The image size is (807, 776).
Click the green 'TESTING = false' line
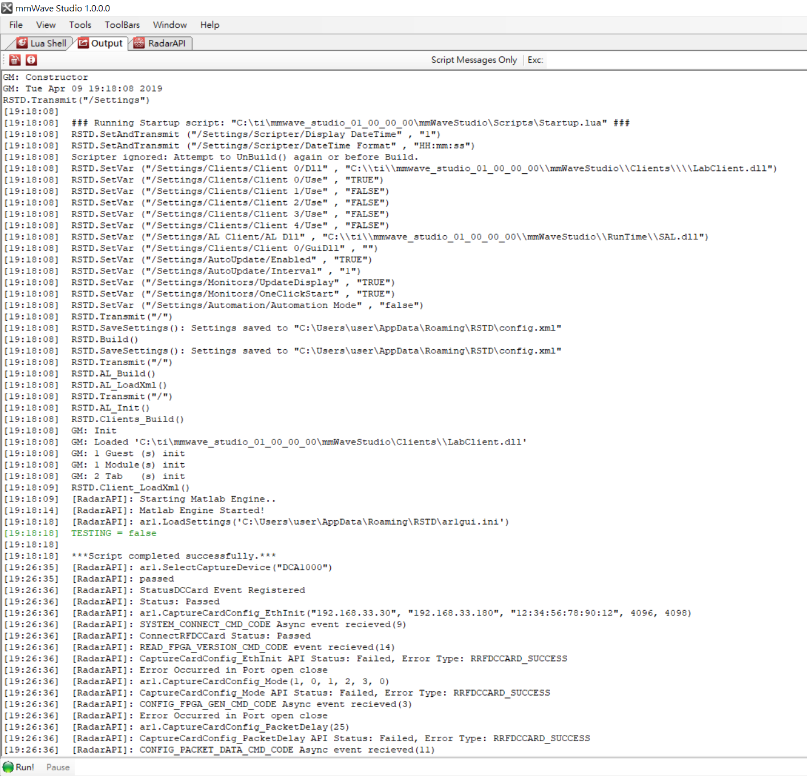pyautogui.click(x=80, y=533)
